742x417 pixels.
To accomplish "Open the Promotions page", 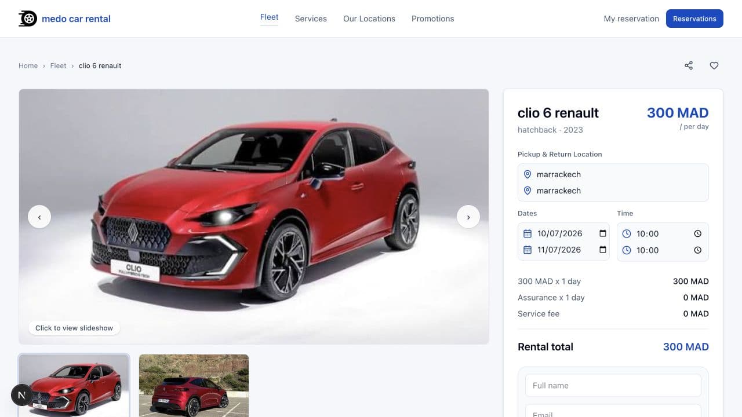I will tap(433, 19).
